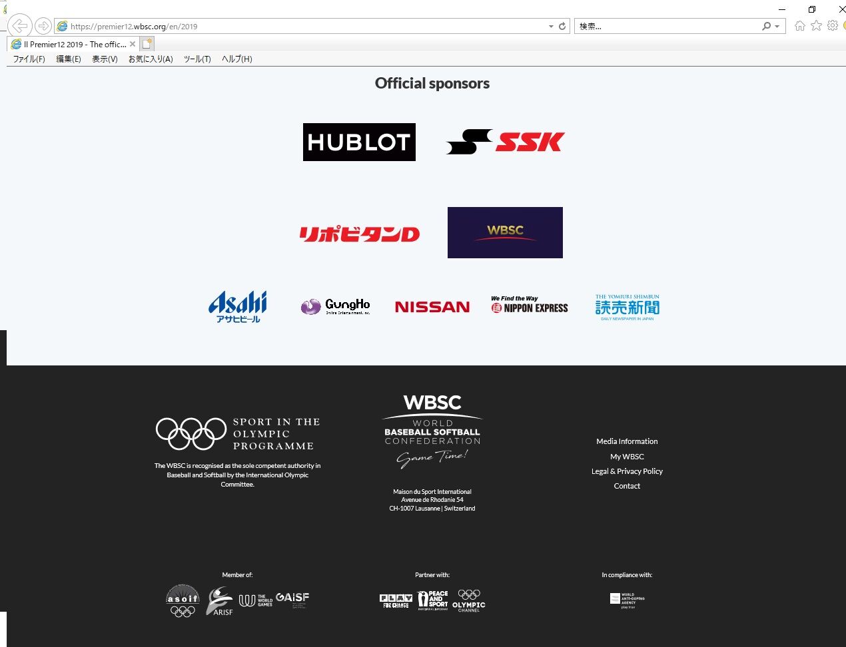Click the WBSC dark blue sponsor tile
Viewport: 846px width, 647px height.
pyautogui.click(x=505, y=232)
